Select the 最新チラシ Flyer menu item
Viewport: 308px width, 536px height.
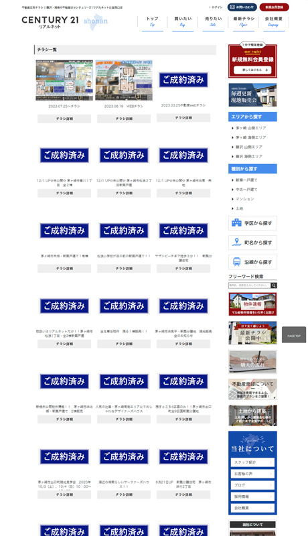coord(244,22)
